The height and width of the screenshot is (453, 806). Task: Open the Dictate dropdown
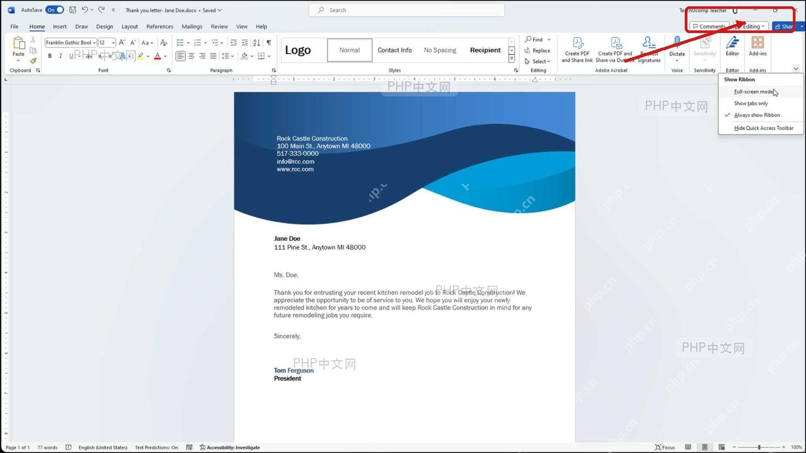677,60
